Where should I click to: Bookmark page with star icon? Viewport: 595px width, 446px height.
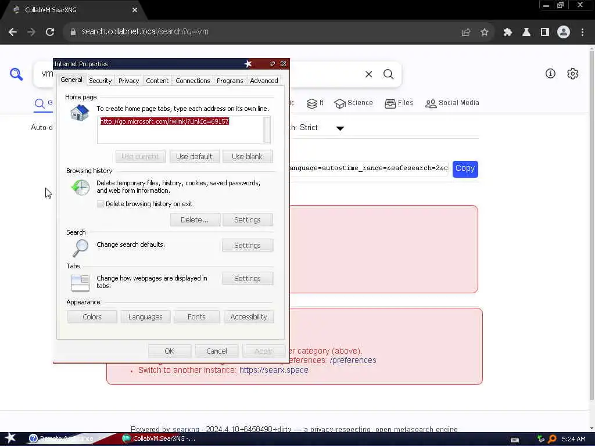coord(484,33)
